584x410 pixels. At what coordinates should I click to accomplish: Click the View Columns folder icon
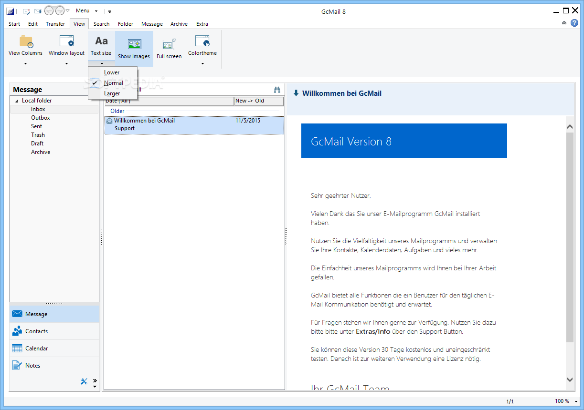[26, 41]
